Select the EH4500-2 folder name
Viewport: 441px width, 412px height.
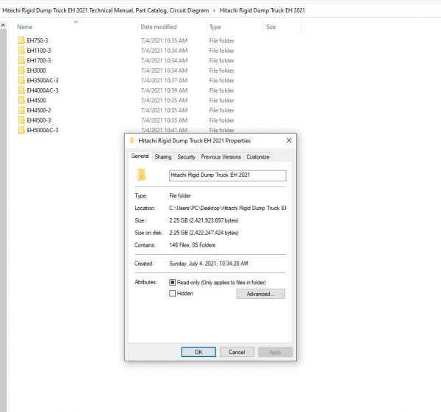coord(39,110)
